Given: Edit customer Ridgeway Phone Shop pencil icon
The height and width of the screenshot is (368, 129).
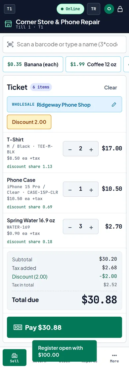Looking at the screenshot, I should tap(114, 104).
